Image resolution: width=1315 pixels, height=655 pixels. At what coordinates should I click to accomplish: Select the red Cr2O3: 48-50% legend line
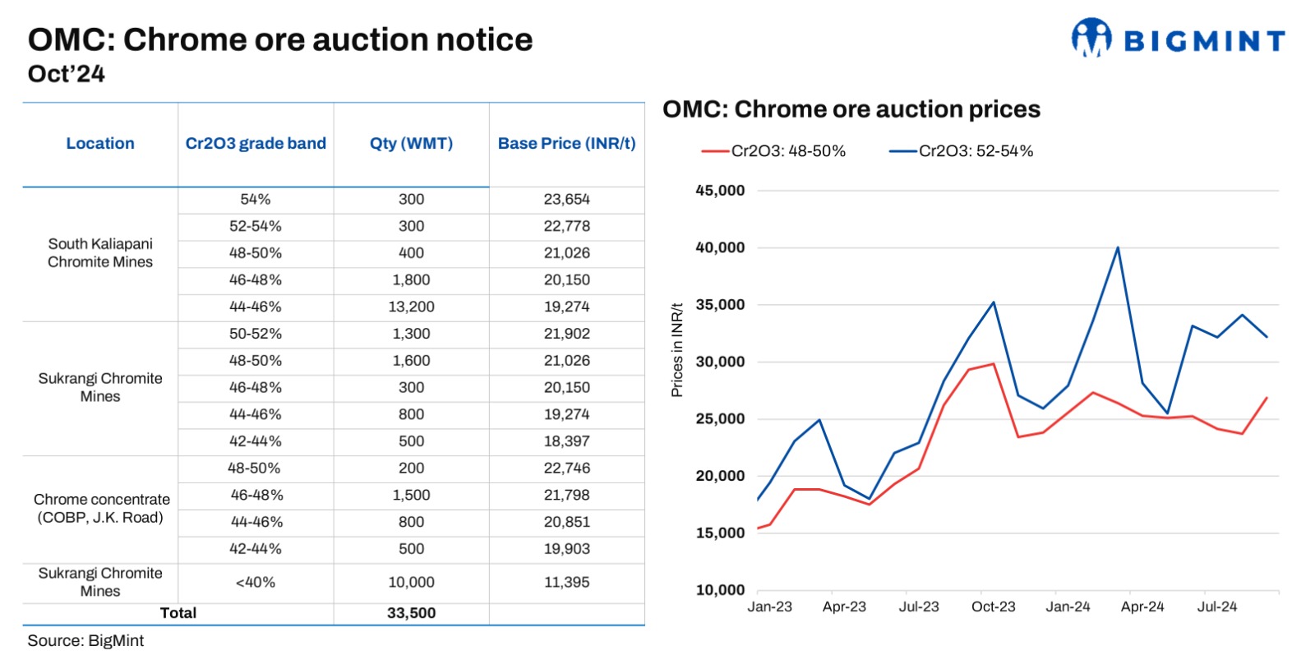715,151
